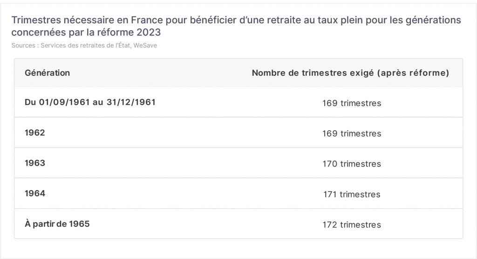Select the 1963 generation row label
This screenshot has width=477, height=259.
[34, 163]
